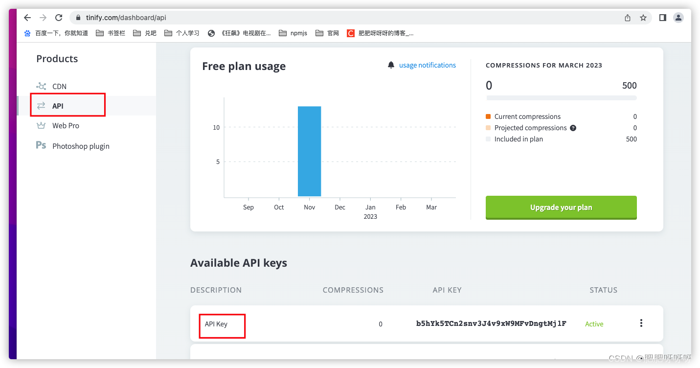Open the 个人学习 bookmark folder
This screenshot has height=368, width=700.
[182, 33]
